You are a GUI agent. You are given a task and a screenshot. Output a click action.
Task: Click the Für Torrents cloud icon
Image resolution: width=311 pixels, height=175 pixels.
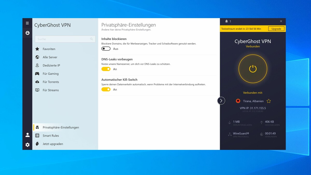[37, 82]
